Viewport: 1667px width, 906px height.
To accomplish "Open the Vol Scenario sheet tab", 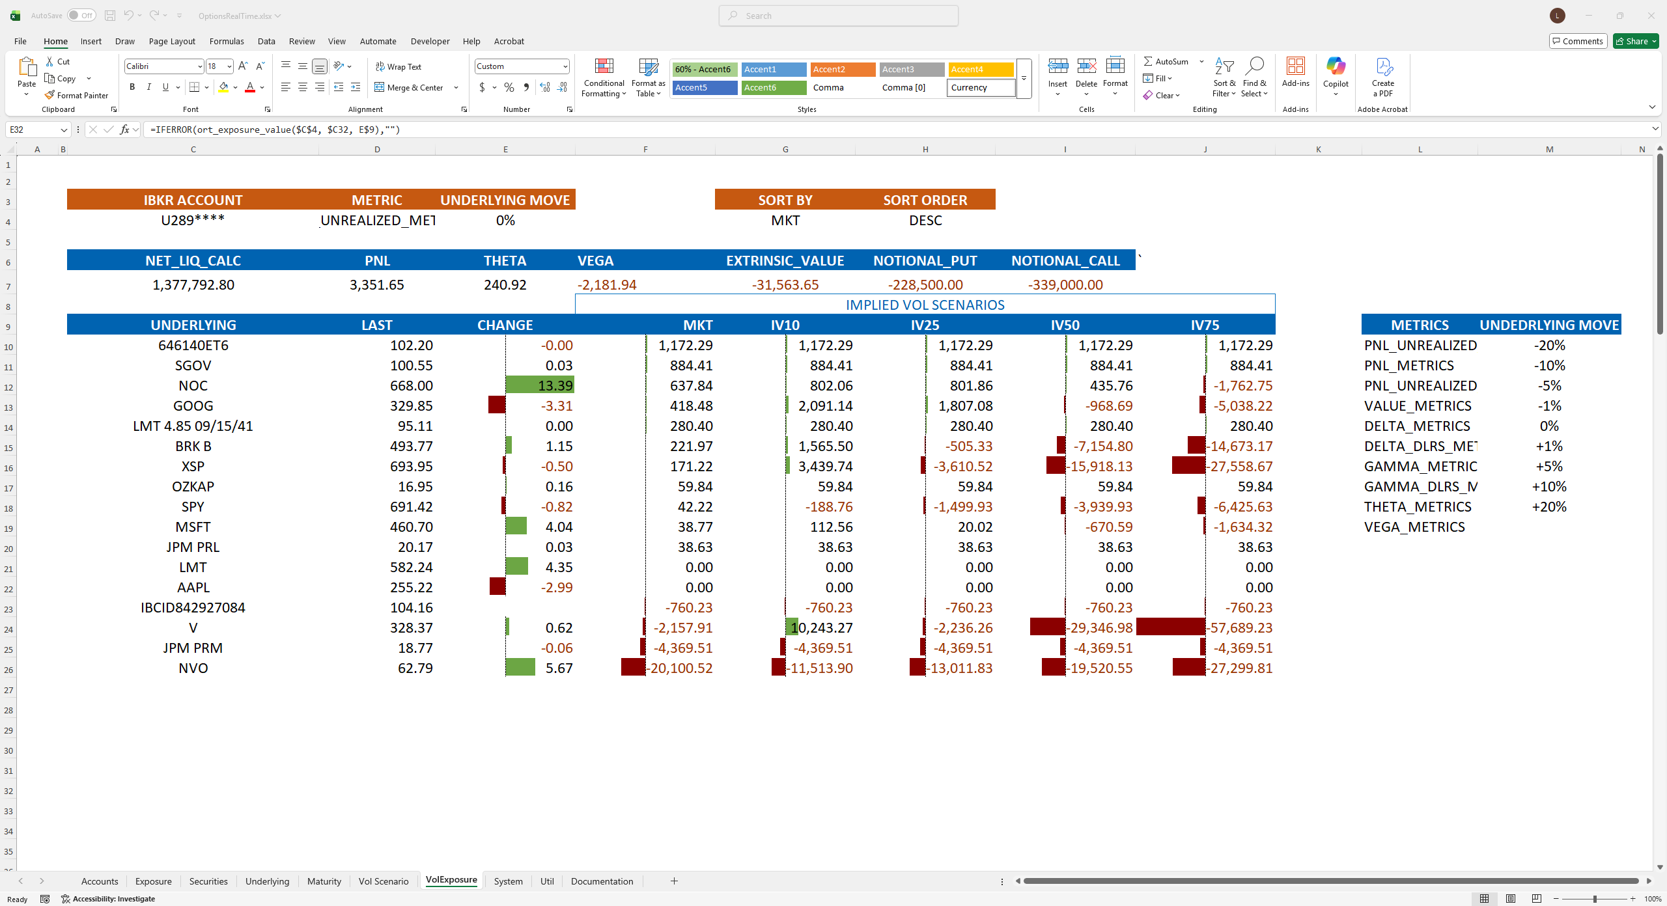I will [x=384, y=881].
